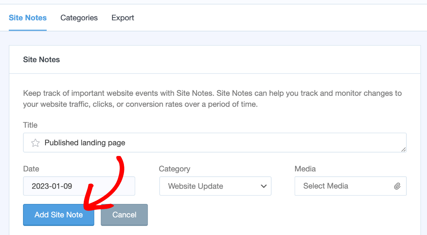Go to the Site Notes tab
This screenshot has height=235, width=427.
[x=28, y=18]
